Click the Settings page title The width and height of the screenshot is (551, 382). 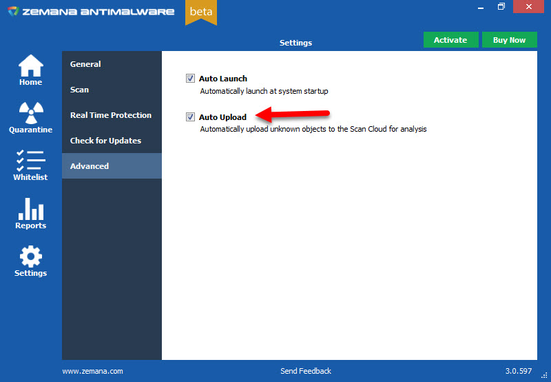[295, 43]
